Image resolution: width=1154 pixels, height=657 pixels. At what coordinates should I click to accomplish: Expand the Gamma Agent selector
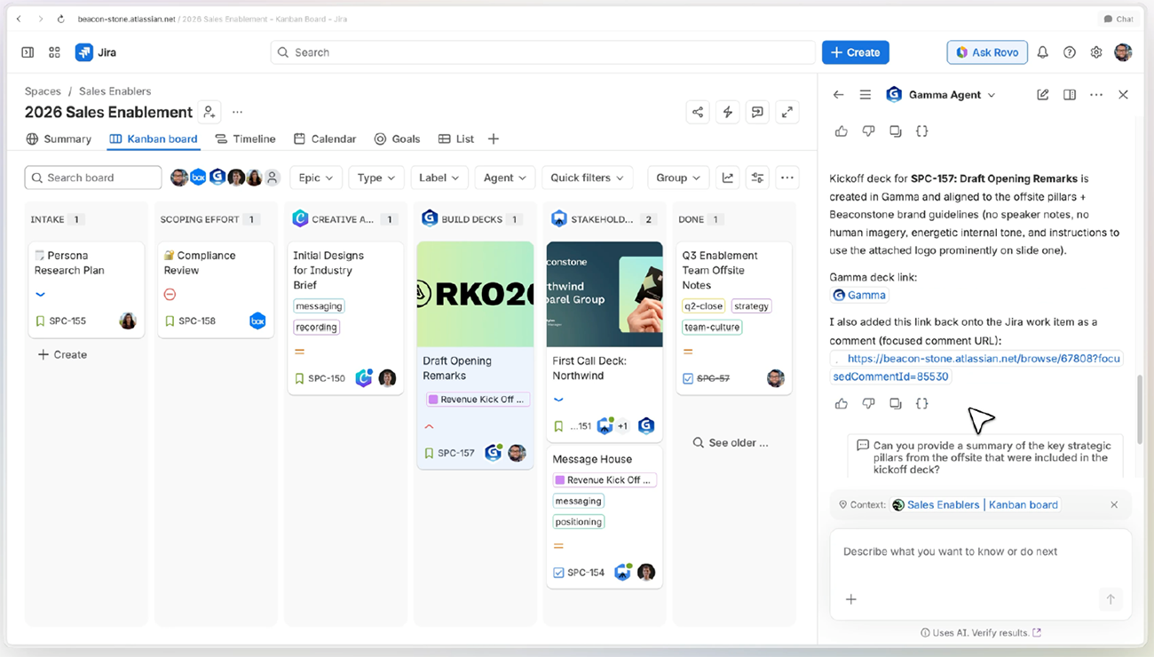click(992, 95)
